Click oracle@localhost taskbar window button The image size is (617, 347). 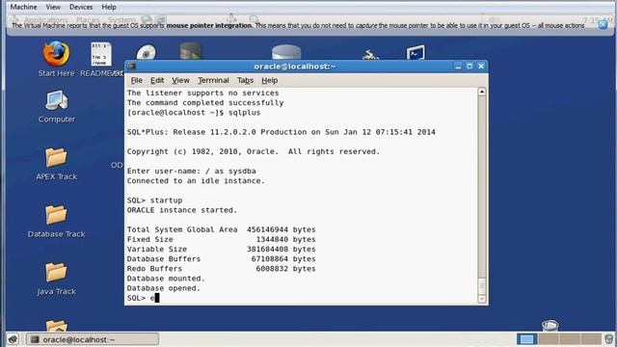point(93,339)
